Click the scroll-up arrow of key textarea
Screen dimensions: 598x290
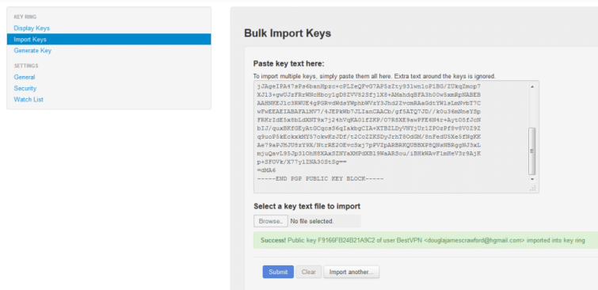[x=532, y=86]
